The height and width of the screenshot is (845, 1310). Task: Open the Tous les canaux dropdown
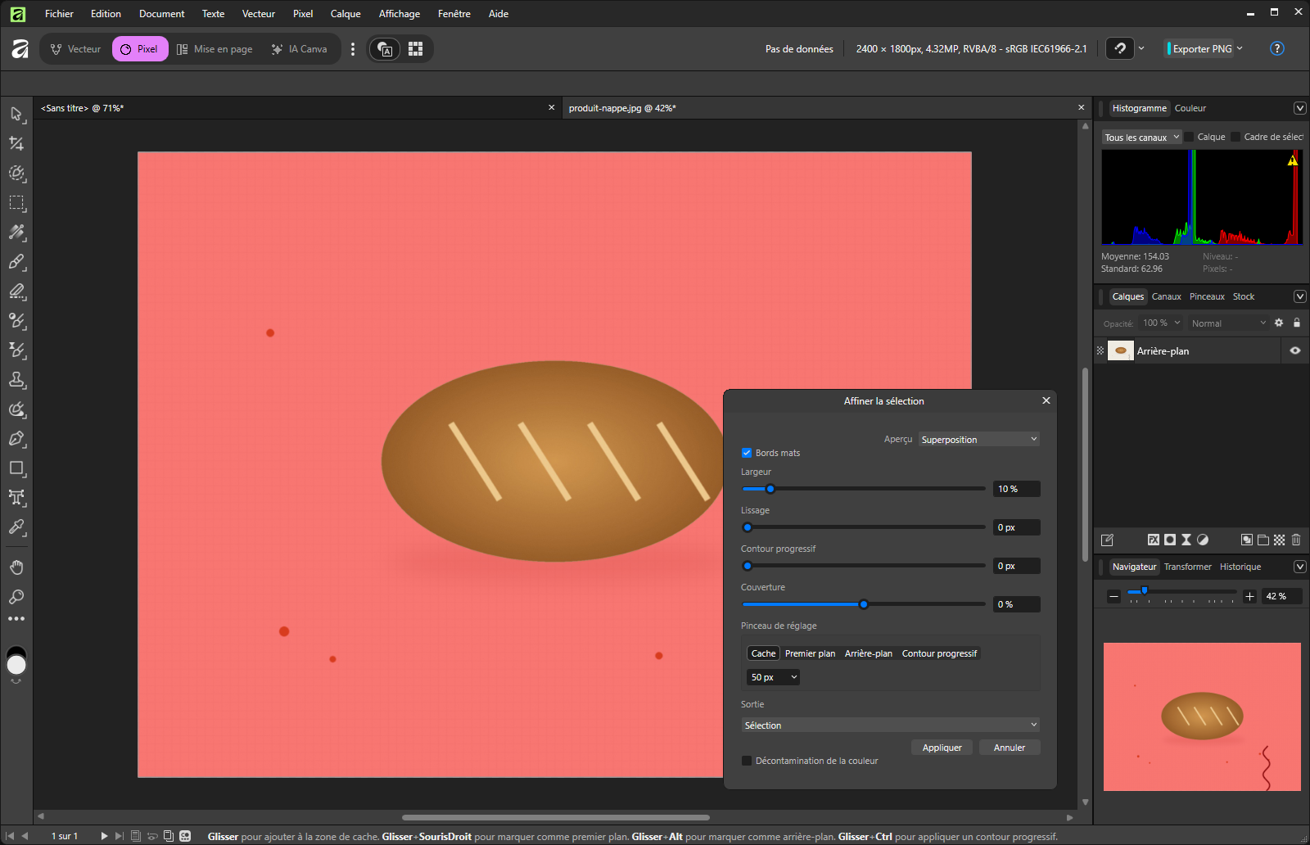(1141, 138)
